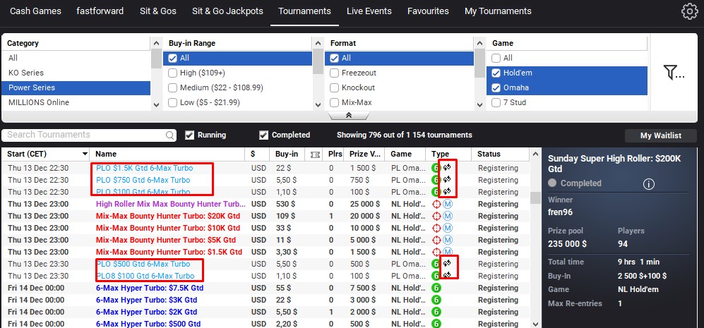This screenshot has width=704, height=328.
Task: Go to My Tournaments tab
Action: pos(498,11)
